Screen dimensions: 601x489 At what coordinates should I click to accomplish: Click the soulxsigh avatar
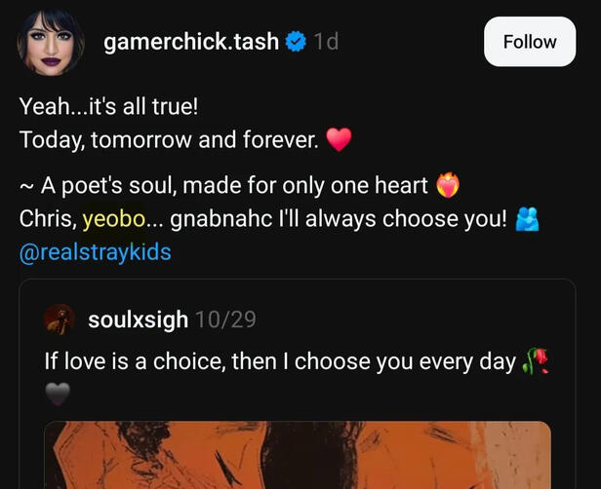click(x=60, y=320)
